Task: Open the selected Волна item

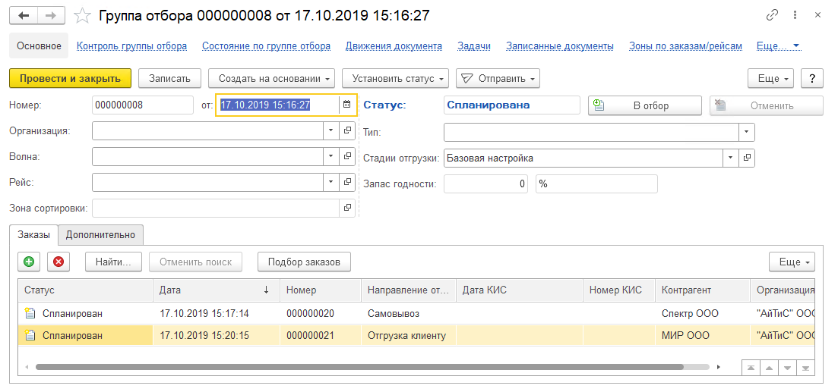Action: (x=347, y=156)
